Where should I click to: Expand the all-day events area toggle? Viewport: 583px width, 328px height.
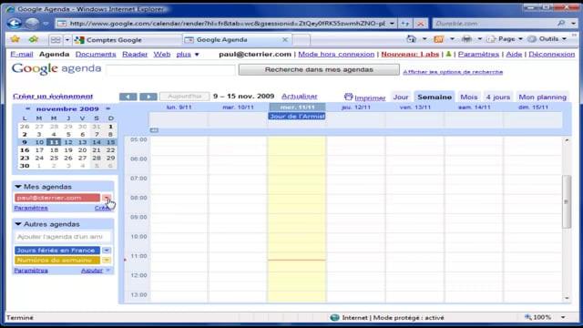pyautogui.click(x=154, y=130)
